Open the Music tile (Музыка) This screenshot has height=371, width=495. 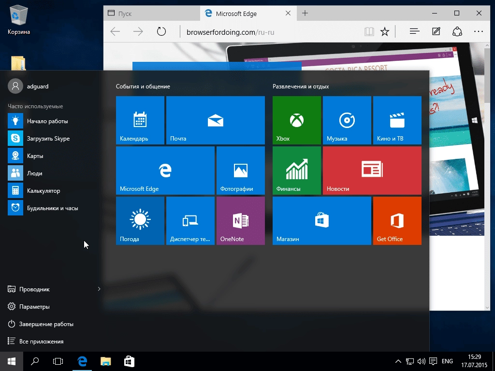[x=347, y=120]
